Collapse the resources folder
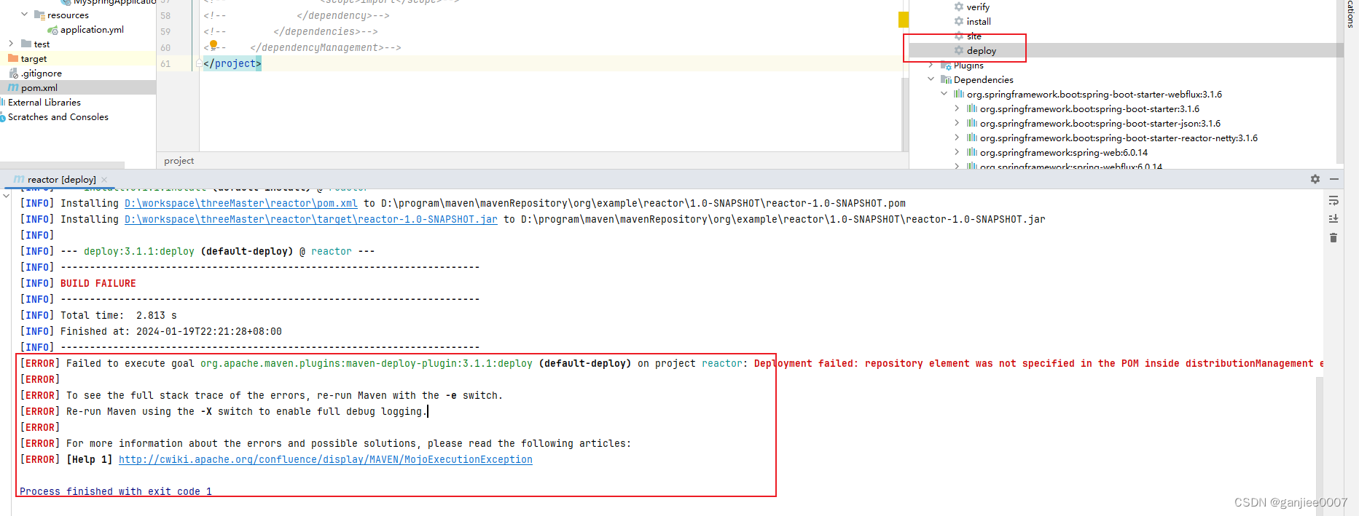The image size is (1359, 516). (x=25, y=15)
